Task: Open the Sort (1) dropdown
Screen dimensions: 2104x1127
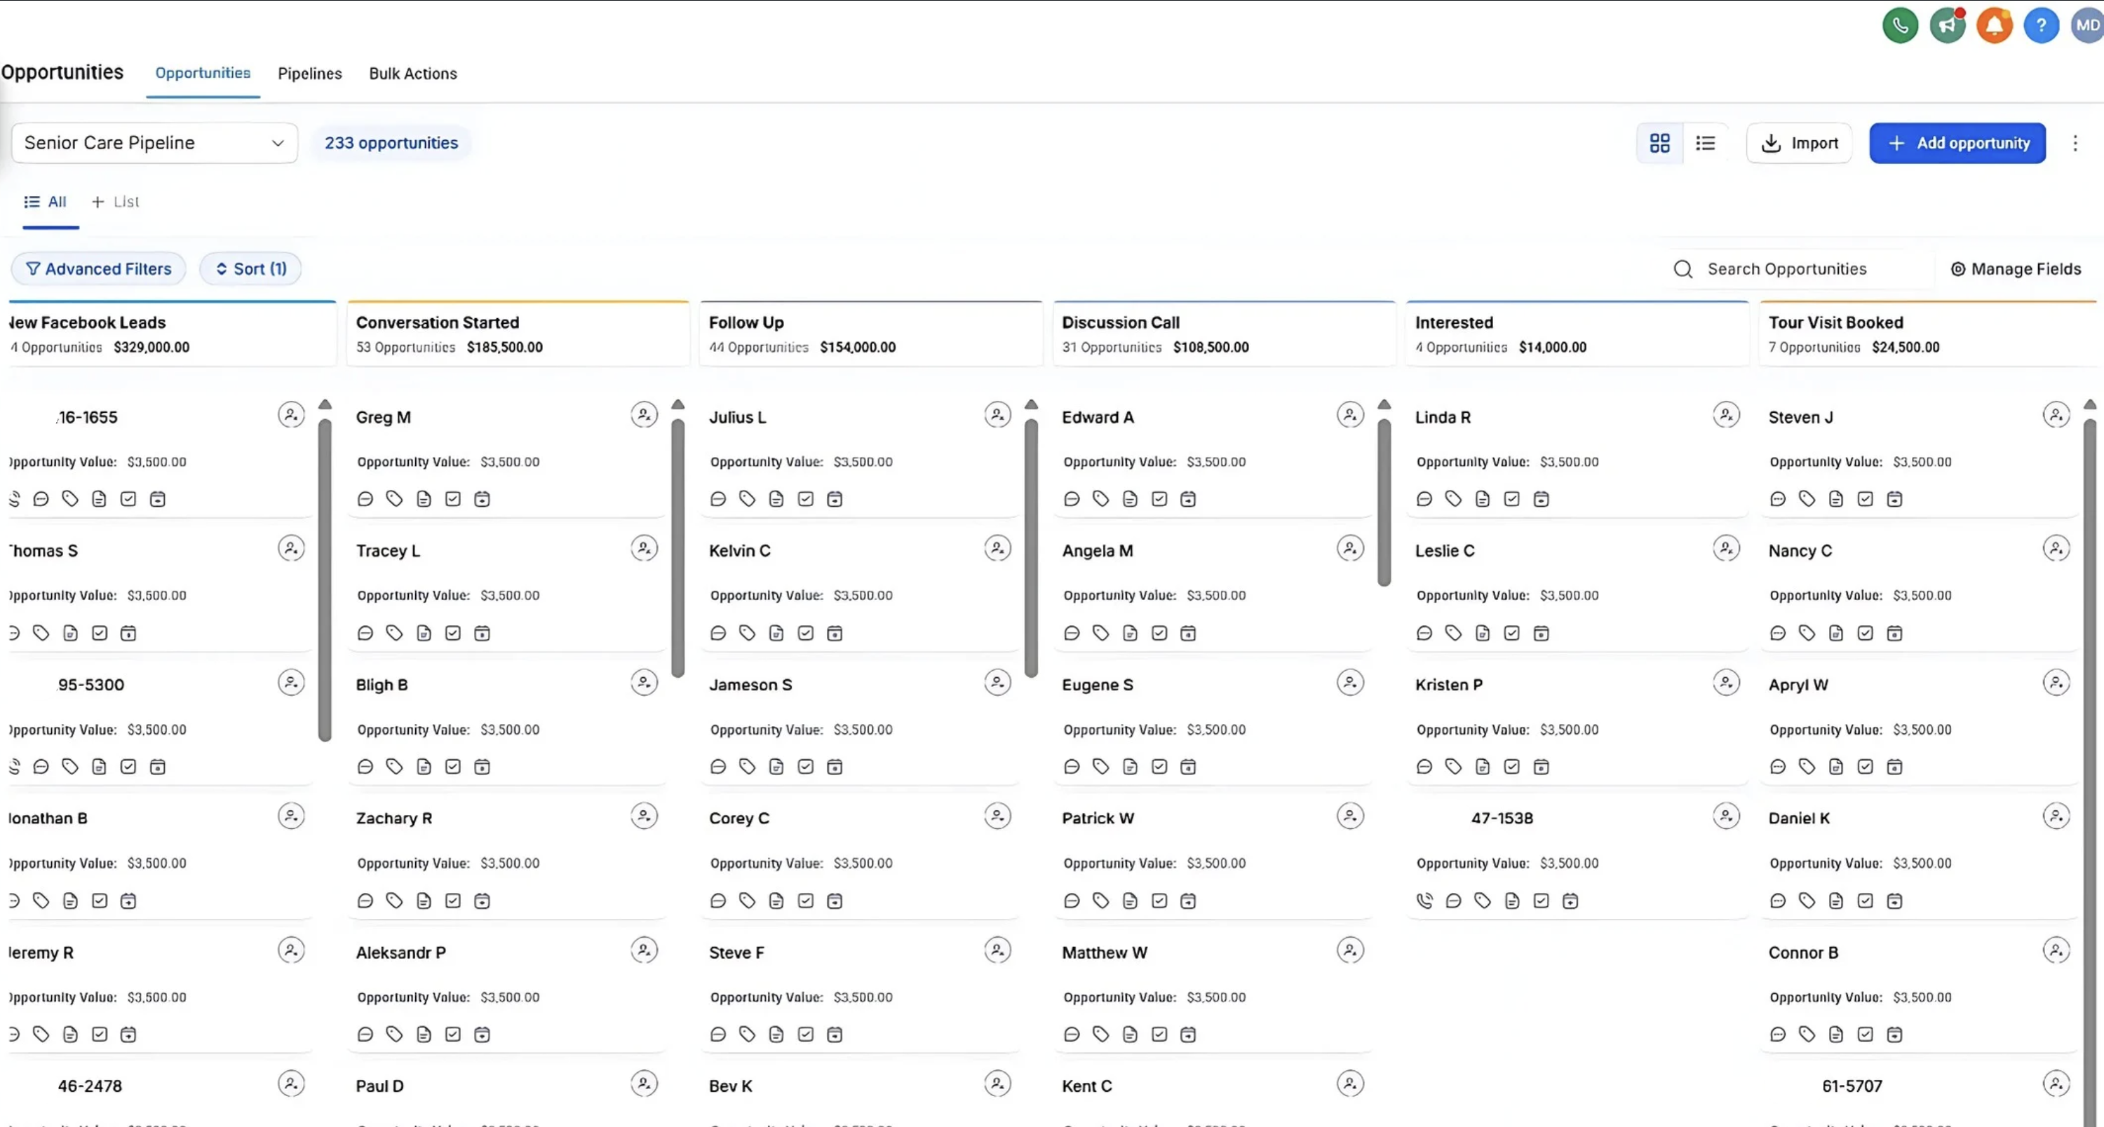Action: 251,268
